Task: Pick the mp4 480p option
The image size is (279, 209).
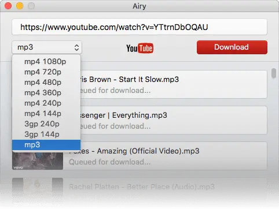Action: [x=46, y=83]
